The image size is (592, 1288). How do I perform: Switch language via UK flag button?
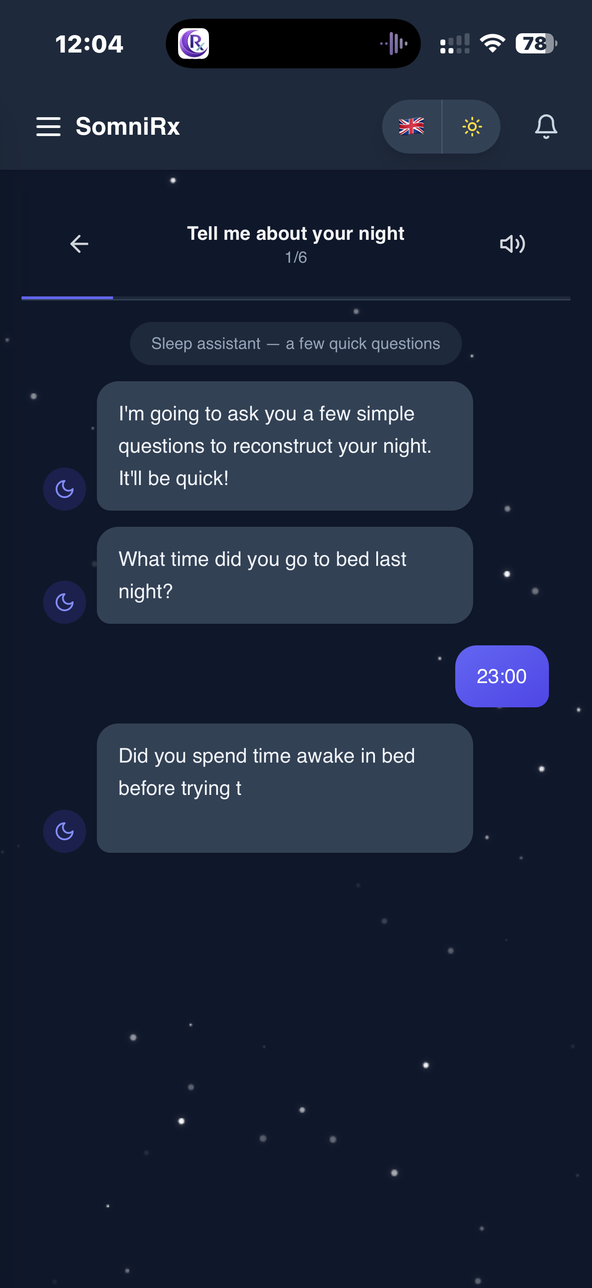412,127
